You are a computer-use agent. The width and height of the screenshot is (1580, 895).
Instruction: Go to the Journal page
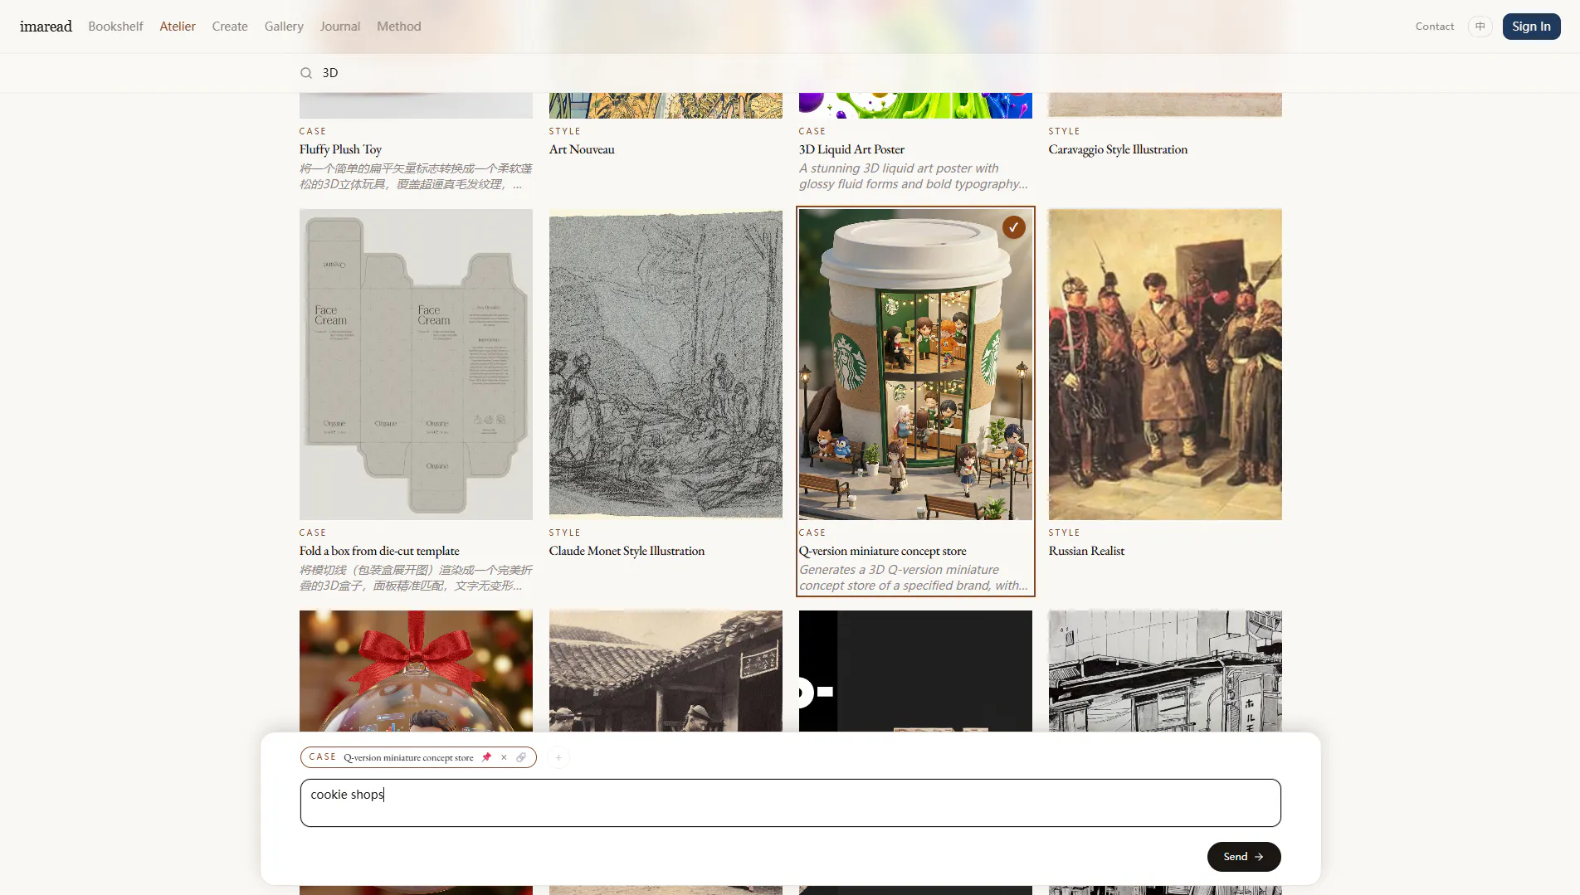[x=340, y=27]
